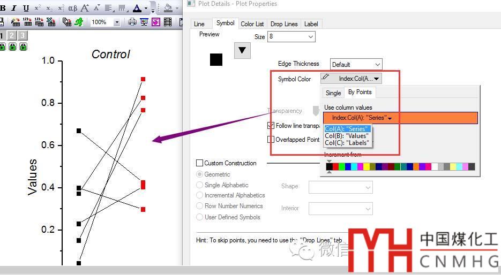Open the 100% zoom level dropdown
The height and width of the screenshot is (275, 501).
point(117,22)
